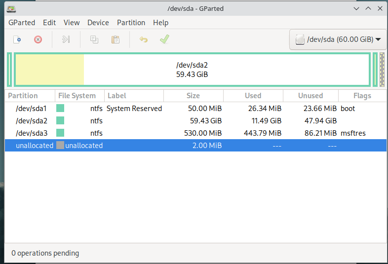Click the 23.66 MiB unused value
Viewport: 388px width, 264px height.
pos(320,109)
